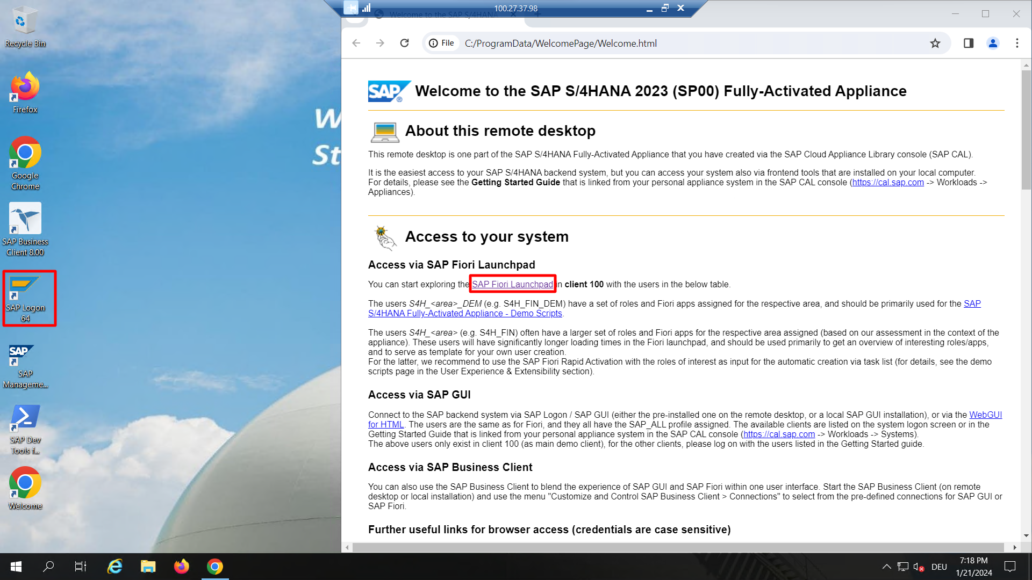Launch Firefox from the desktop shortcut

[25, 92]
